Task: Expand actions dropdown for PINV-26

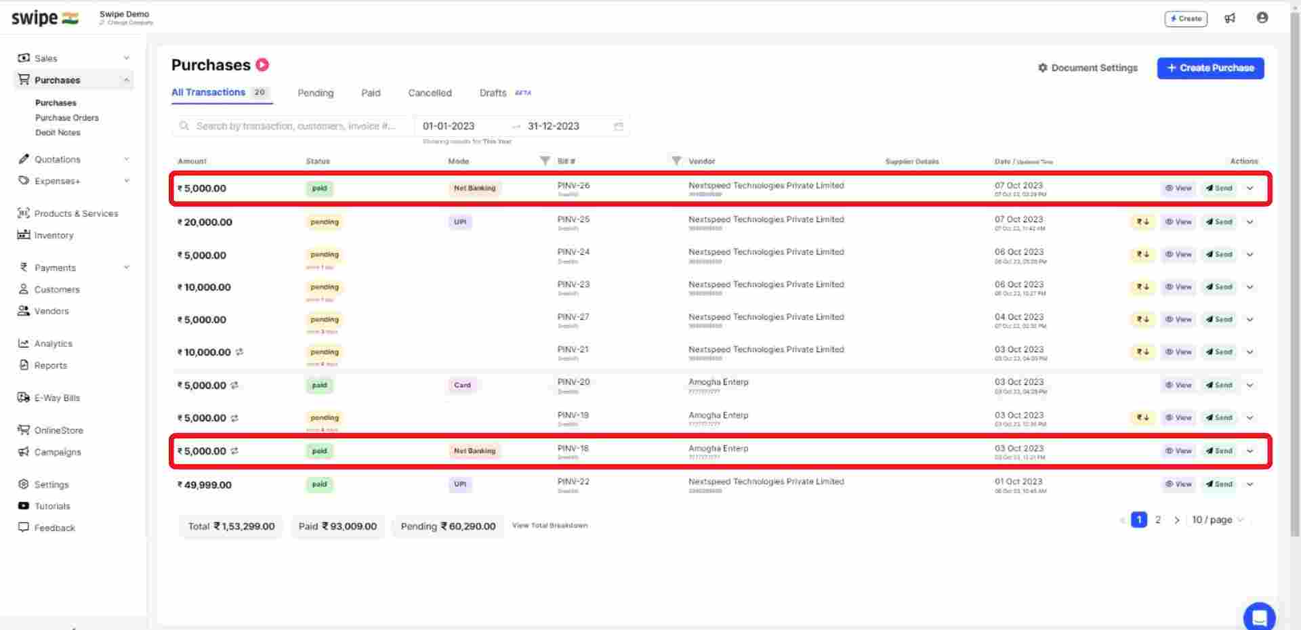Action: tap(1250, 188)
